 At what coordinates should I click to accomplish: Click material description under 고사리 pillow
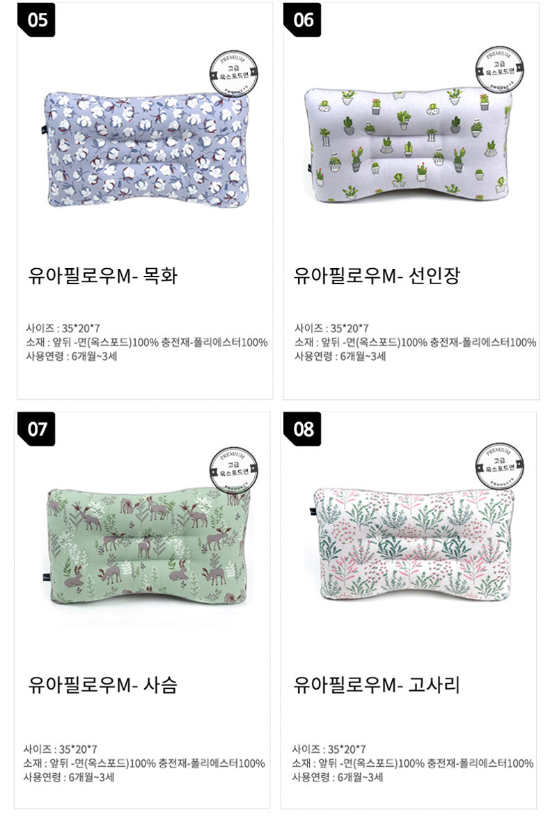[413, 763]
